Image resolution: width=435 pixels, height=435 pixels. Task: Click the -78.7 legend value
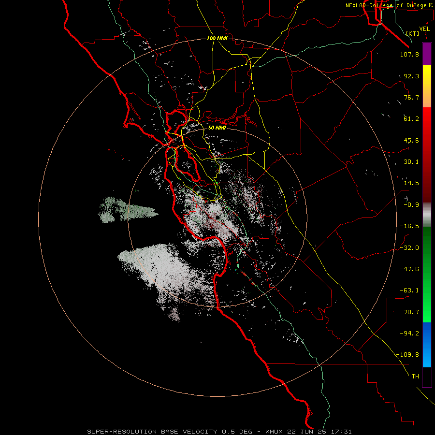click(409, 312)
